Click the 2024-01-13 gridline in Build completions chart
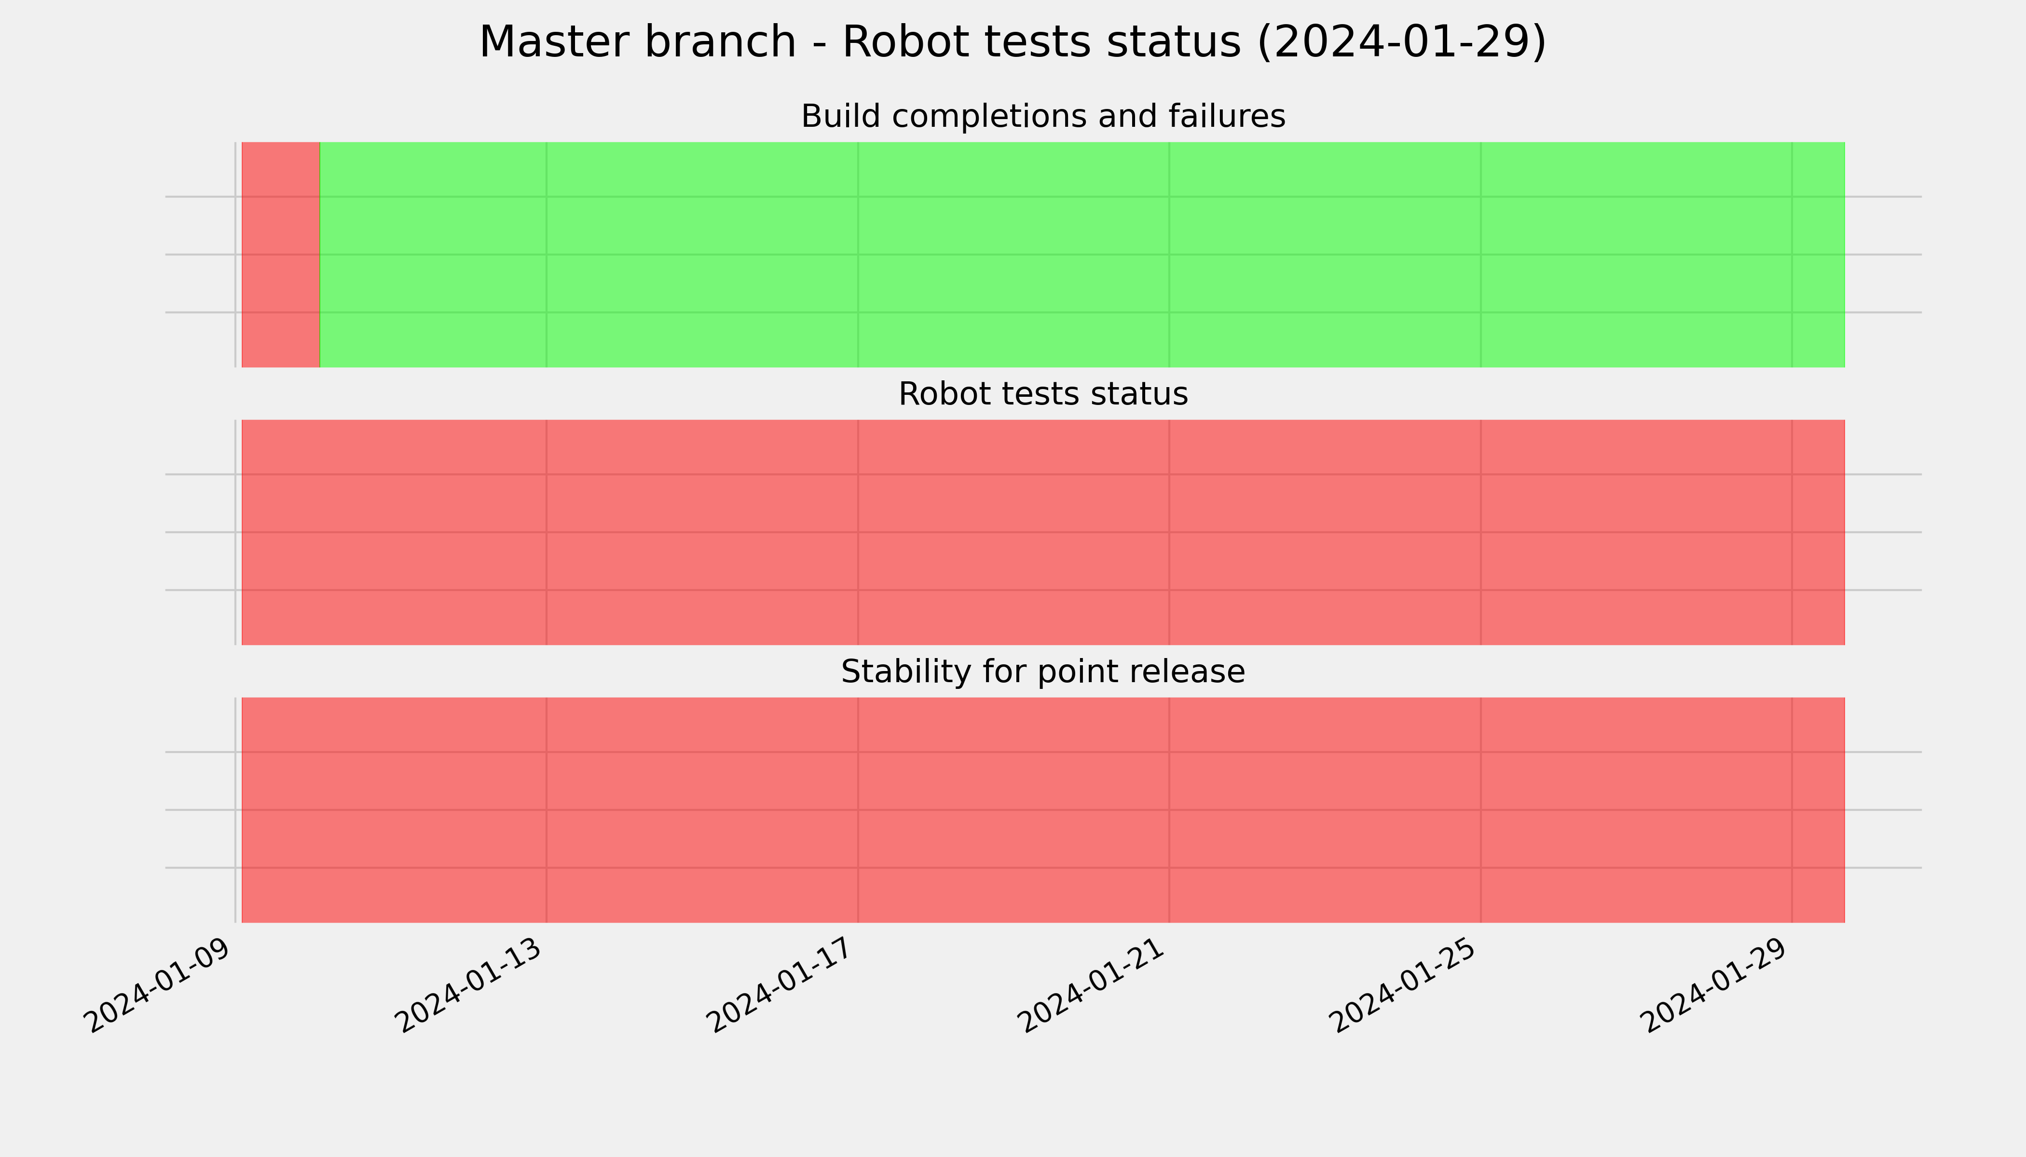This screenshot has width=2026, height=1157. [546, 254]
